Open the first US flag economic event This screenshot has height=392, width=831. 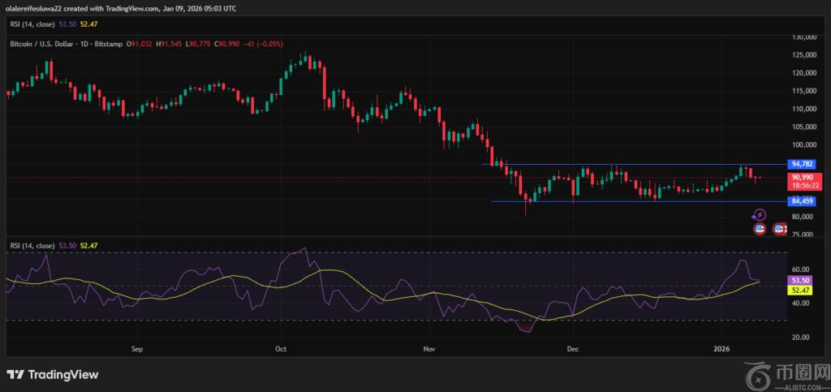[760, 229]
